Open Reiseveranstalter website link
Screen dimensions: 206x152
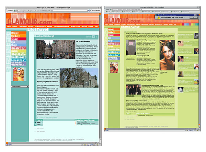(82, 122)
